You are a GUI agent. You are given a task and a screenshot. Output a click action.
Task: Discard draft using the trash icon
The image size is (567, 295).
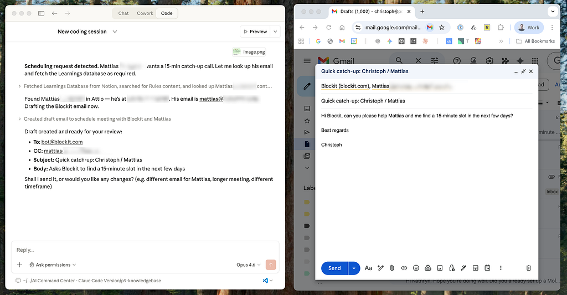point(528,268)
